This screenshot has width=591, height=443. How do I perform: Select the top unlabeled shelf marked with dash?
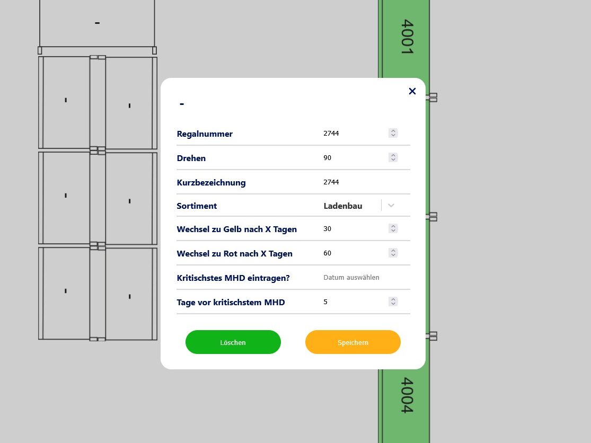(x=97, y=23)
